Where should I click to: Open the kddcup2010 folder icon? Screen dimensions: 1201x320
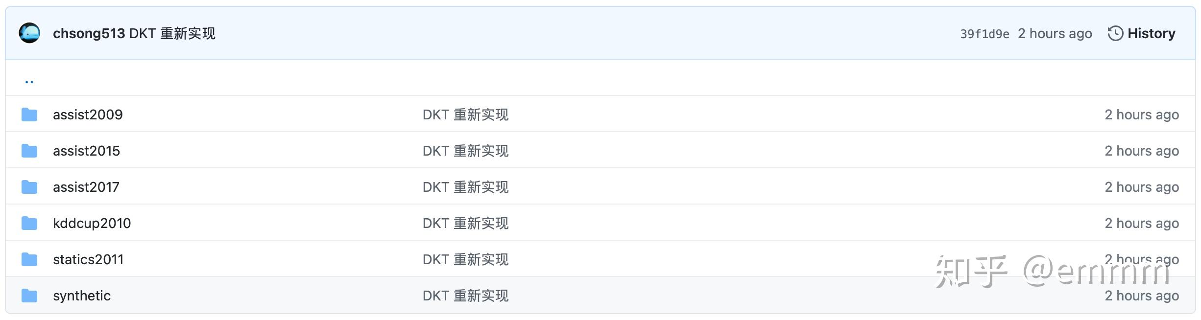point(30,223)
